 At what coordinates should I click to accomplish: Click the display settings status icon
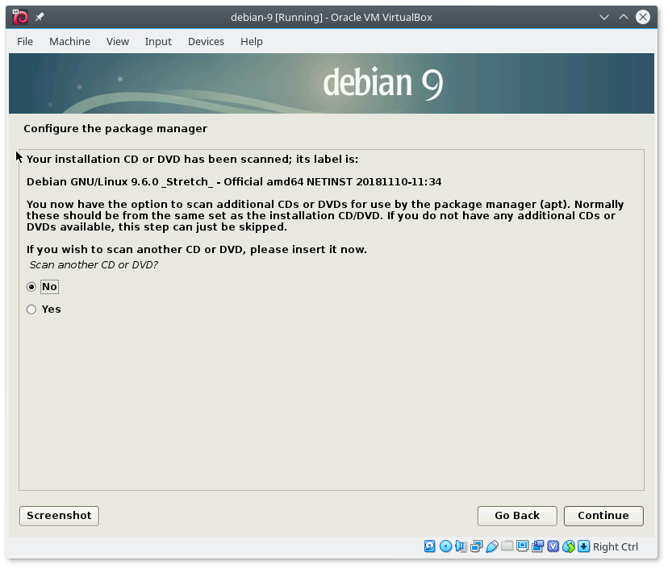pyautogui.click(x=522, y=546)
